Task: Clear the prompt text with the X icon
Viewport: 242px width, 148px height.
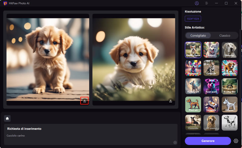Action: point(175,142)
